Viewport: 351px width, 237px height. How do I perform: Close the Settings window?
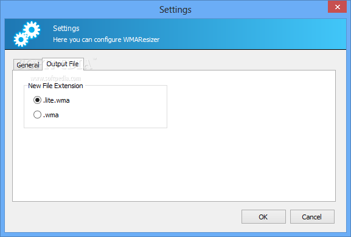(338, 7)
